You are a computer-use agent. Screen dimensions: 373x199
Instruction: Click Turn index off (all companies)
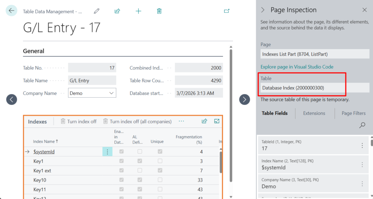coord(137,122)
